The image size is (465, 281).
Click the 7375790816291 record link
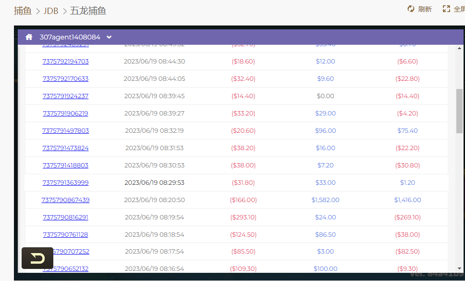[x=65, y=217]
